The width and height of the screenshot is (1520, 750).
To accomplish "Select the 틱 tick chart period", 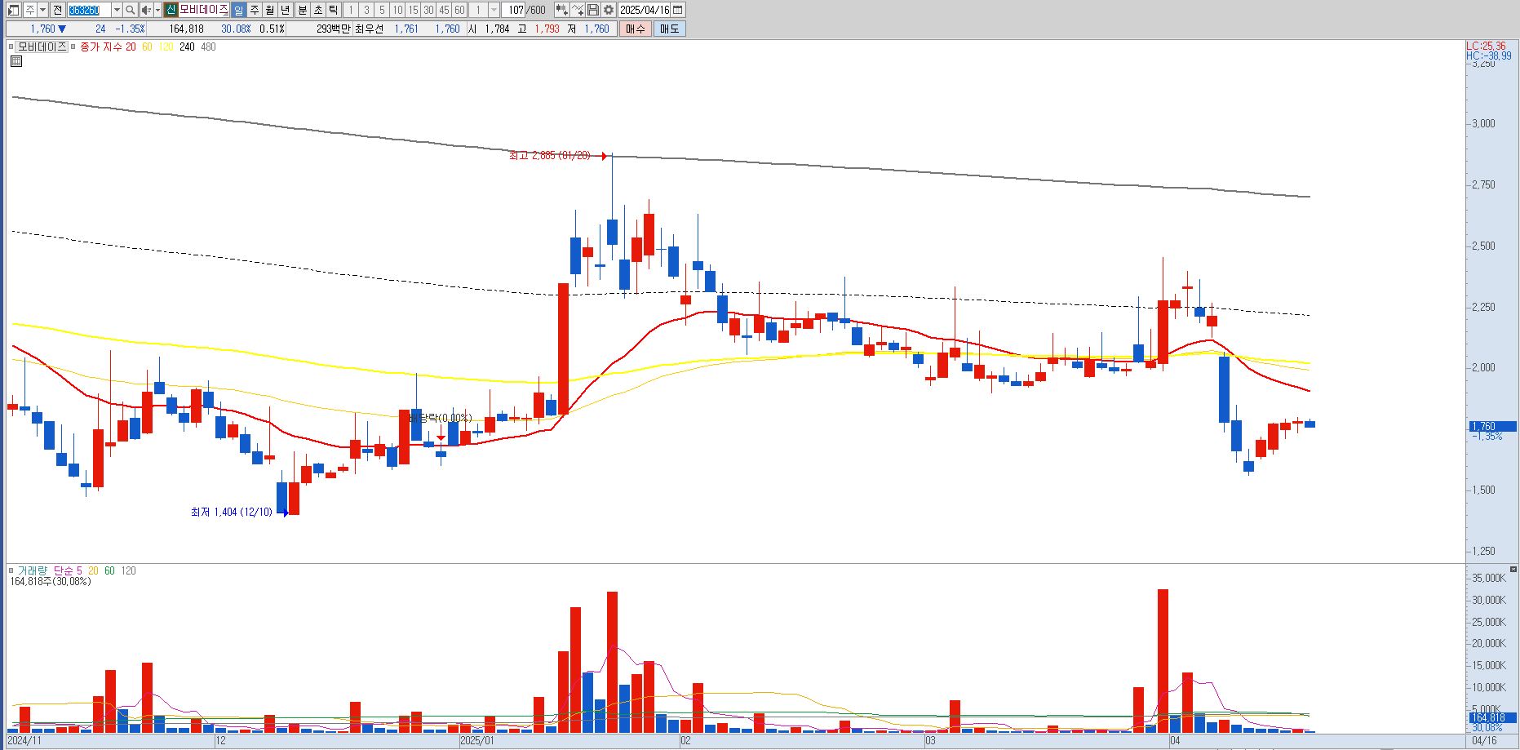I will (x=333, y=10).
